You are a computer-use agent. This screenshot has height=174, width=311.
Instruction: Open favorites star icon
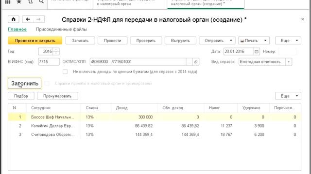coord(19,2)
